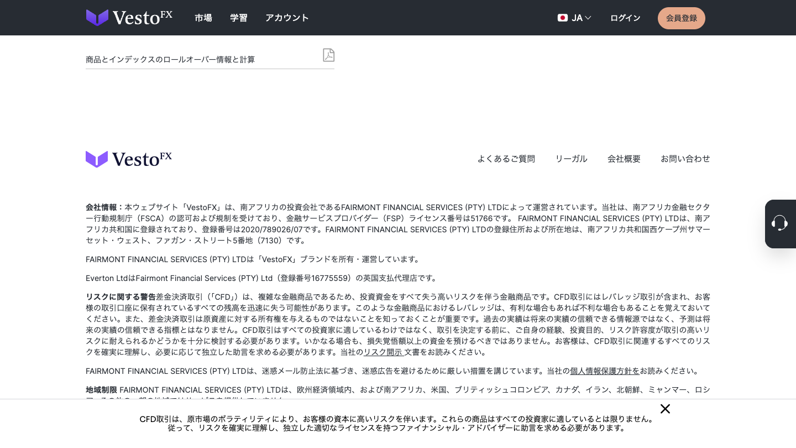Click the ログイン link
The width and height of the screenshot is (796, 448).
click(625, 18)
